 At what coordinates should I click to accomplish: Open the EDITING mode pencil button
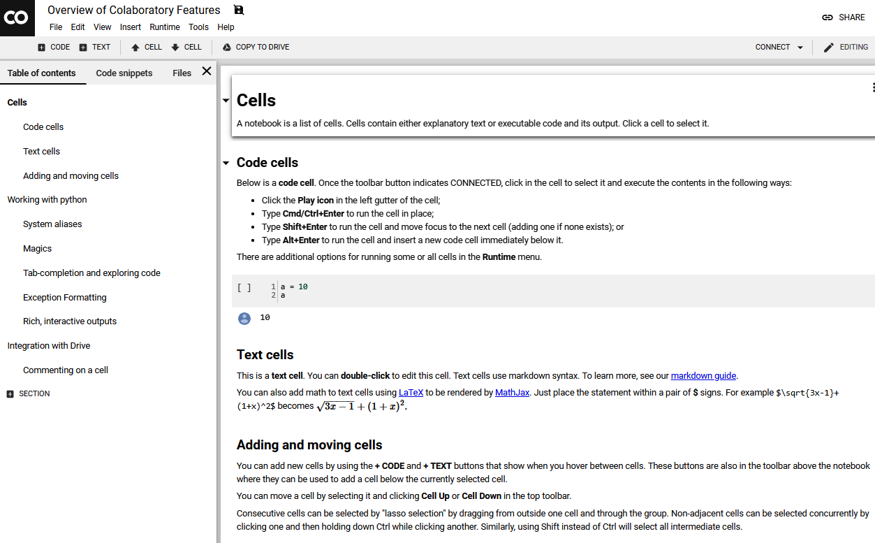click(846, 48)
